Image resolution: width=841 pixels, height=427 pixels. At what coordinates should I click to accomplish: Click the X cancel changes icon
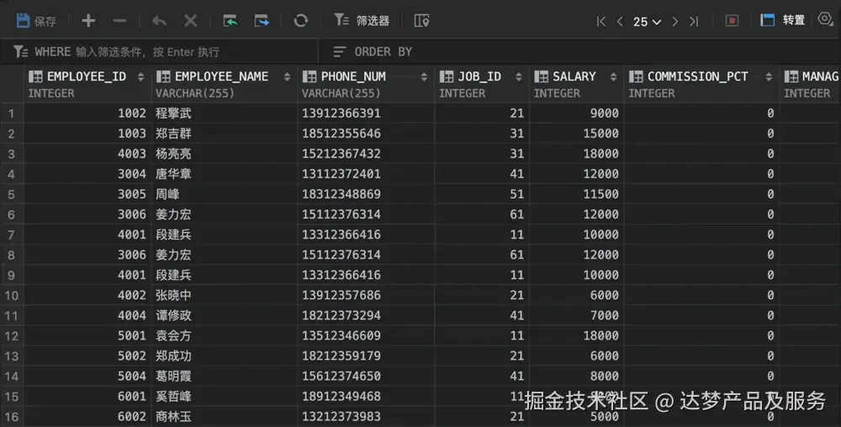point(190,21)
